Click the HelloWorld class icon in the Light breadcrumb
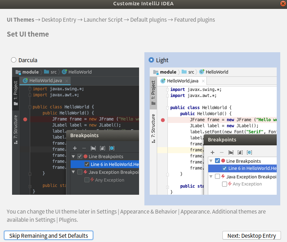 point(202,72)
